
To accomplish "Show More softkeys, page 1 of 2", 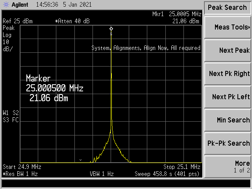I will (x=227, y=166).
